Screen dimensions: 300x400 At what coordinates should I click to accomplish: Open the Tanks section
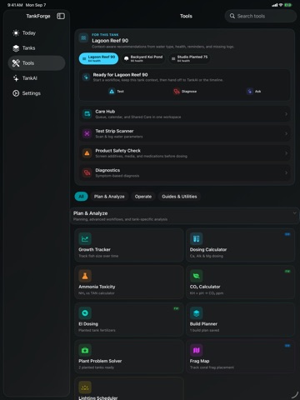click(37, 48)
